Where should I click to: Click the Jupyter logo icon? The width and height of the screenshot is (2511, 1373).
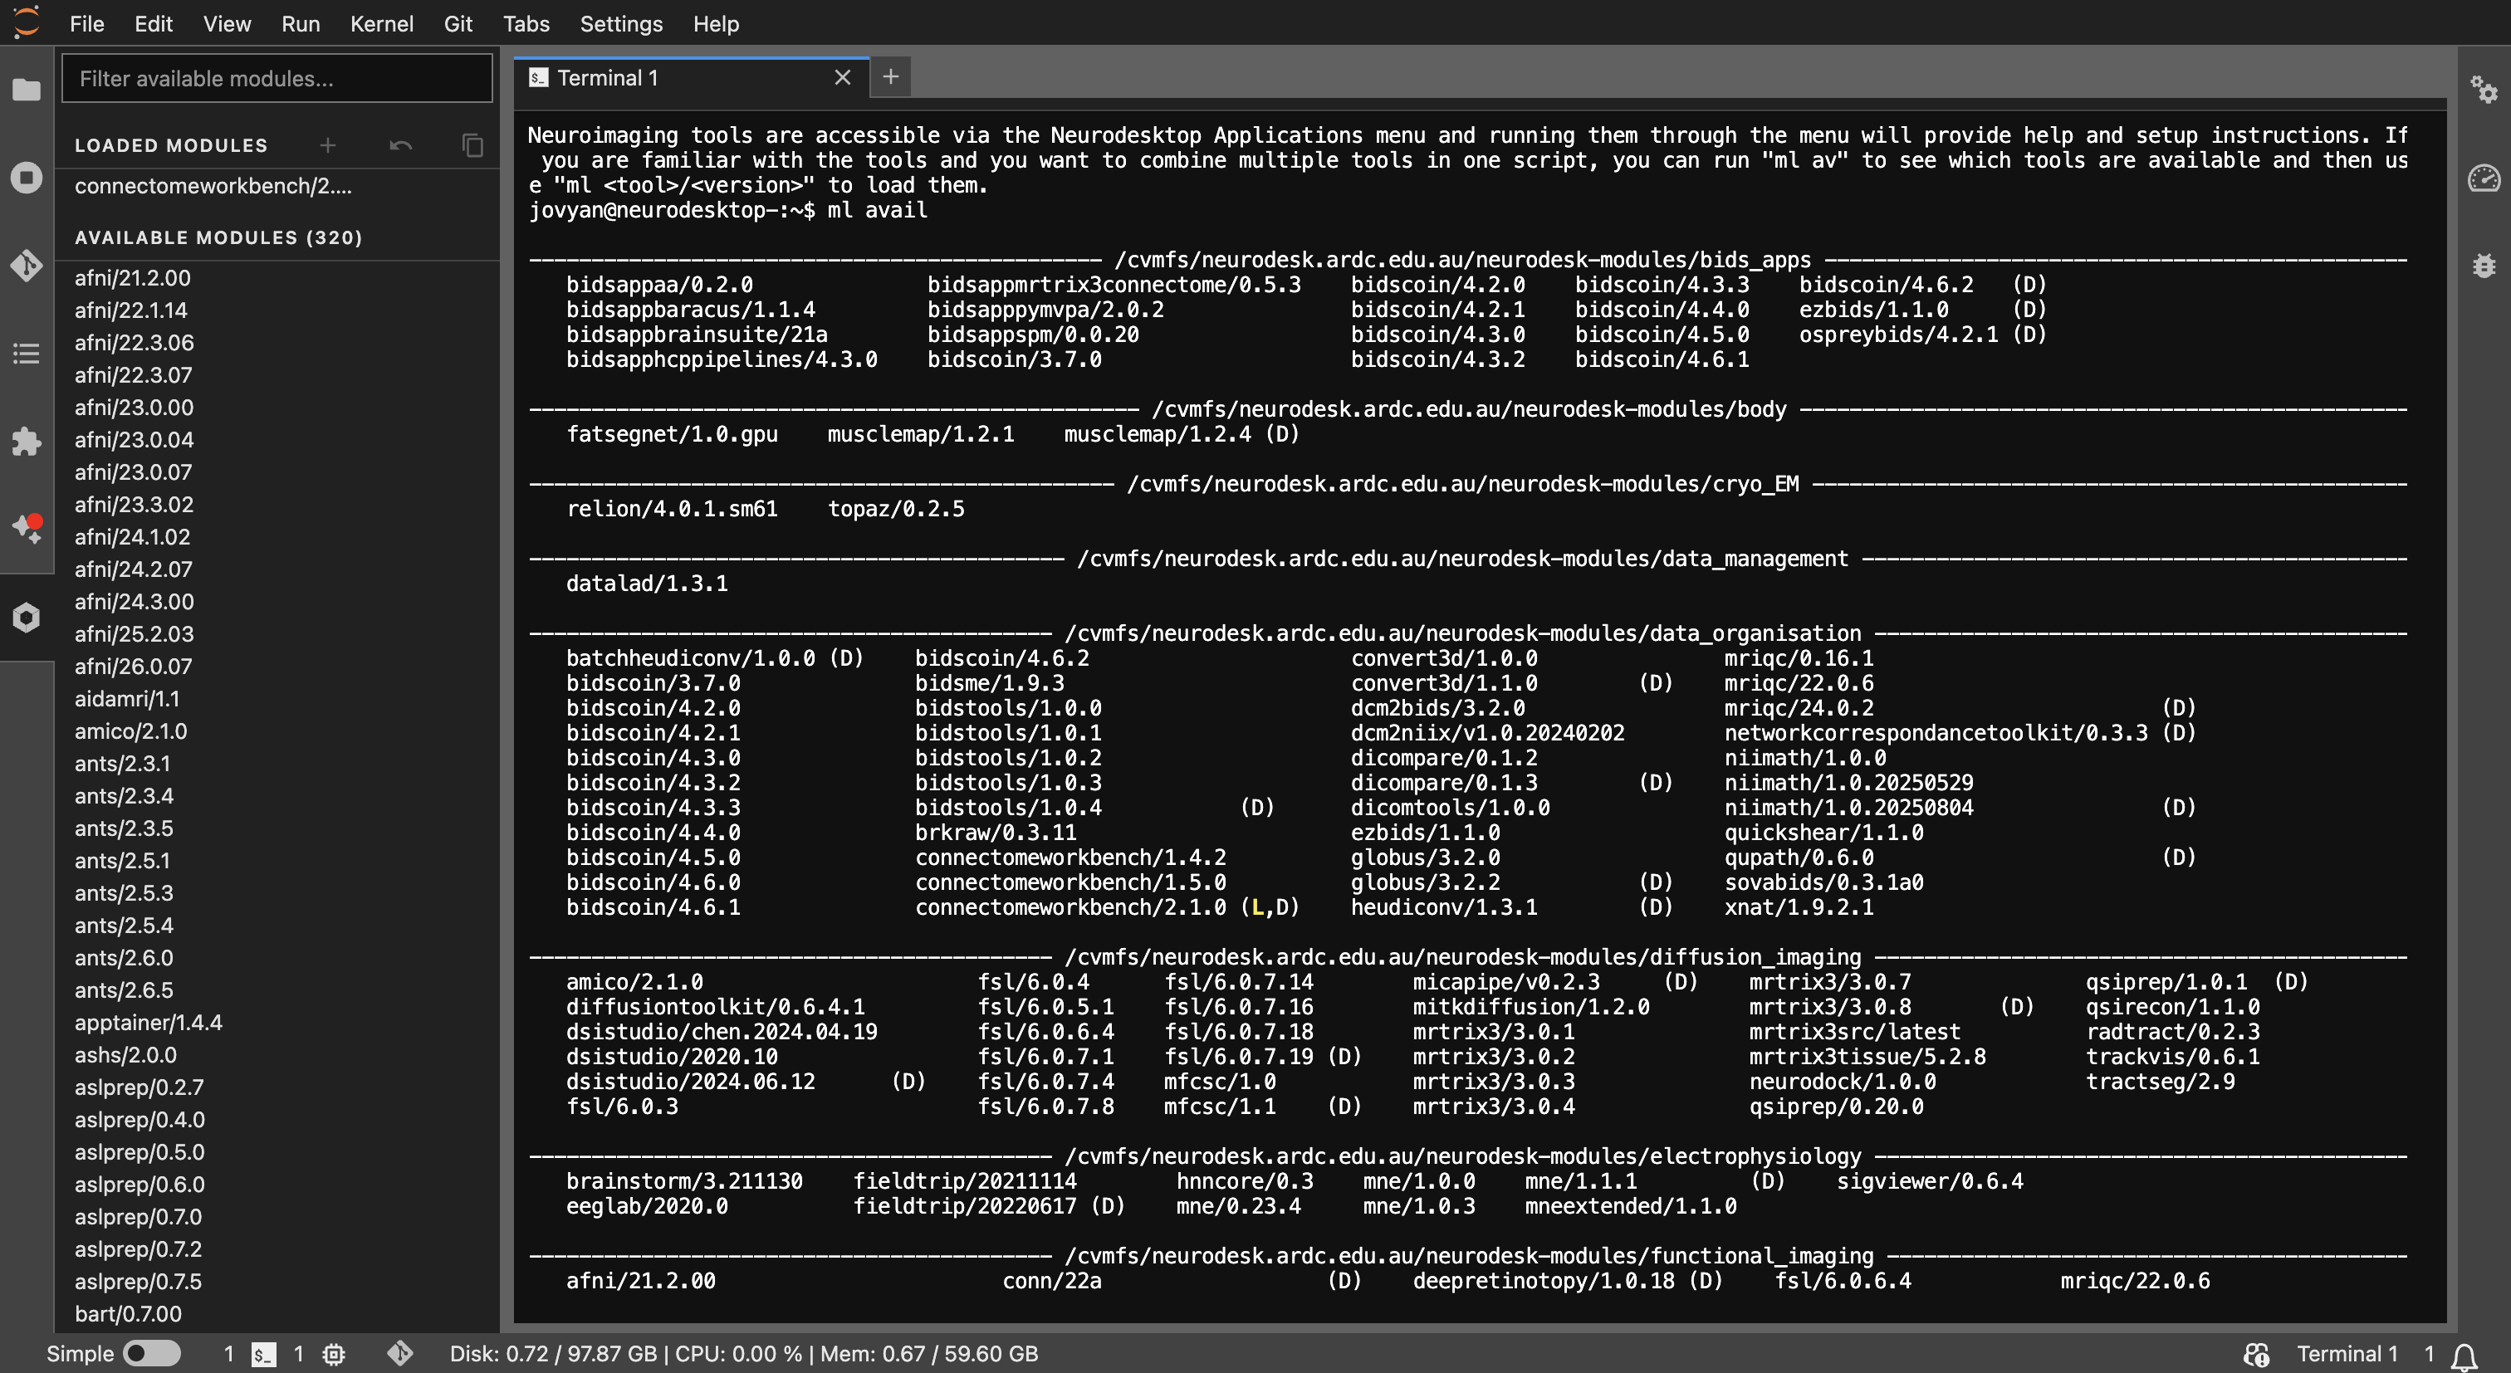click(x=27, y=22)
